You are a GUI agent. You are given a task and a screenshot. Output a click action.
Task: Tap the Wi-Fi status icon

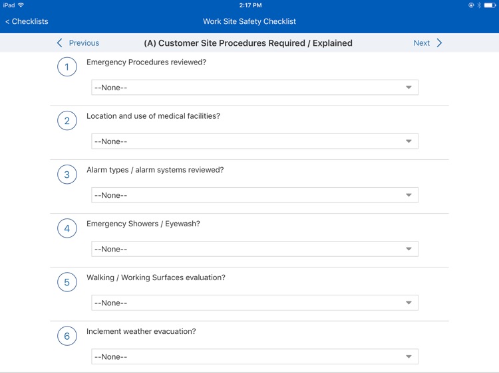point(21,5)
